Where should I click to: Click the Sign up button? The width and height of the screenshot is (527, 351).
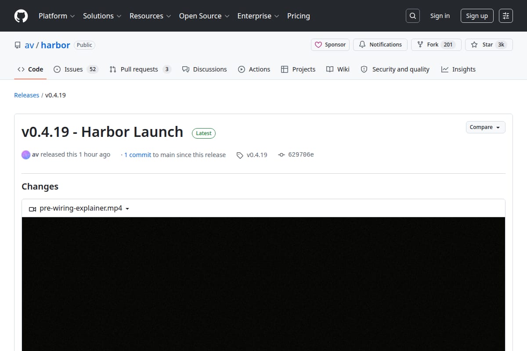click(477, 16)
